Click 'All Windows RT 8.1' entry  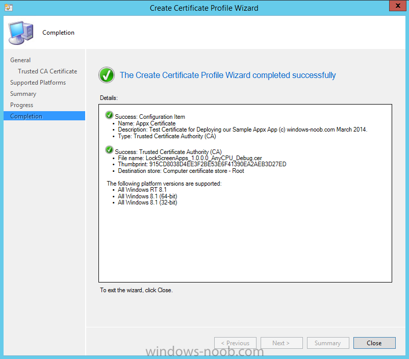(x=142, y=190)
